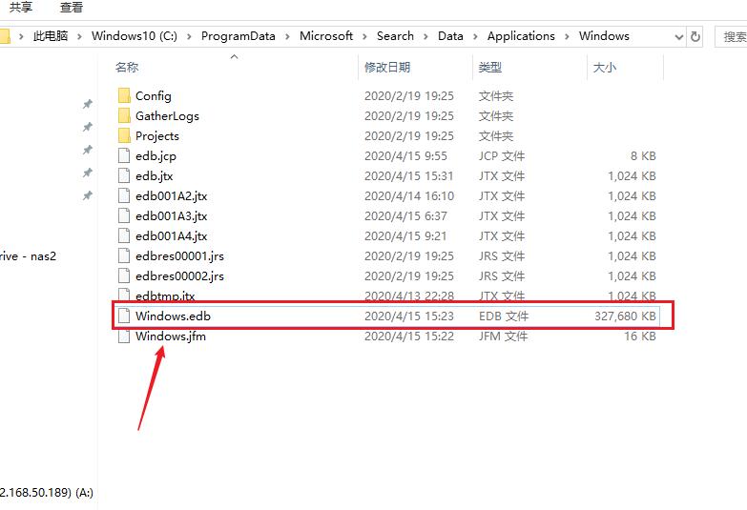Image resolution: width=747 pixels, height=510 pixels.
Task: Click the 2020/4/14 16:10 date cell
Action: click(x=409, y=195)
